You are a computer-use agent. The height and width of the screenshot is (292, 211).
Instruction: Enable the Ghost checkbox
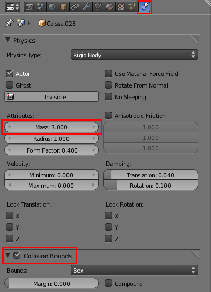coord(9,85)
